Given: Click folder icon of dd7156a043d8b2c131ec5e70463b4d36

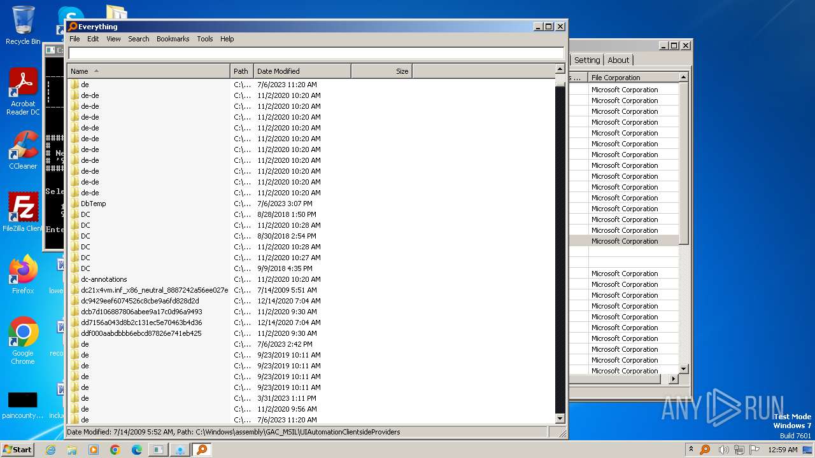Looking at the screenshot, I should pyautogui.click(x=74, y=323).
